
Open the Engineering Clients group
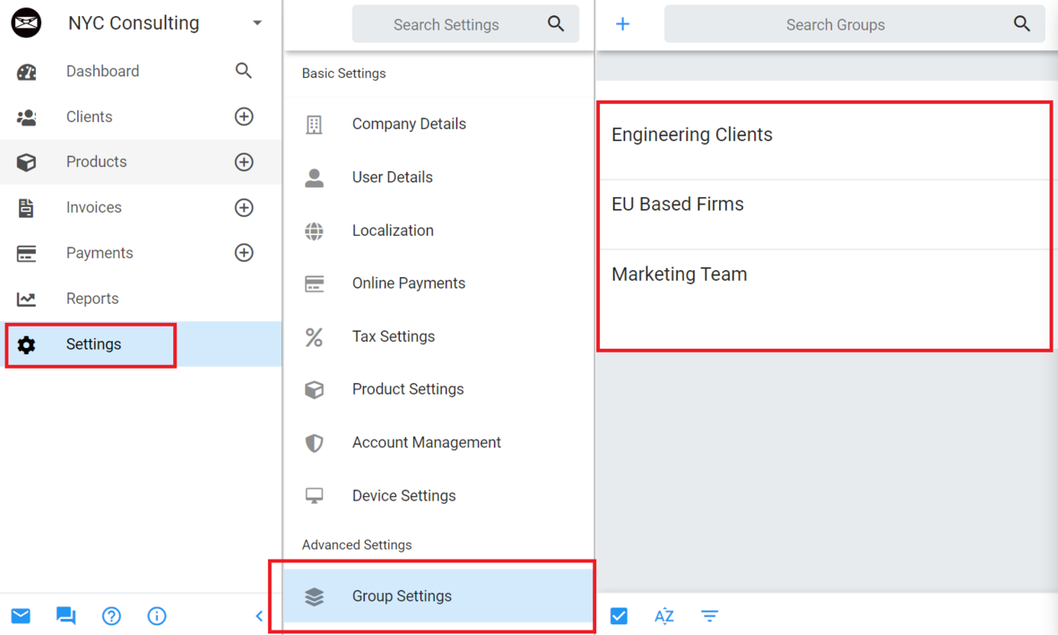(x=691, y=135)
